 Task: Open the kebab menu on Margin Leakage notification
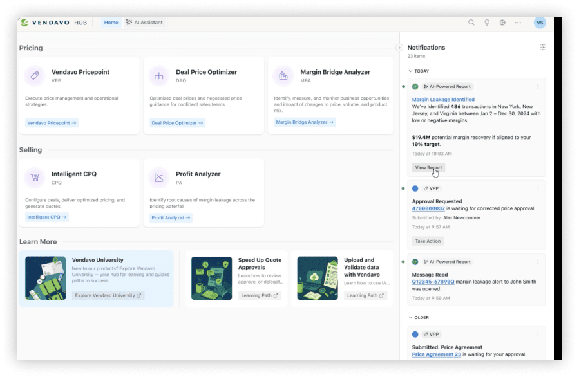tap(538, 86)
